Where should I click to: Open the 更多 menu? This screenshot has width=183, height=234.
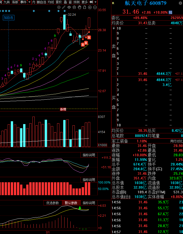[x=85, y=2]
